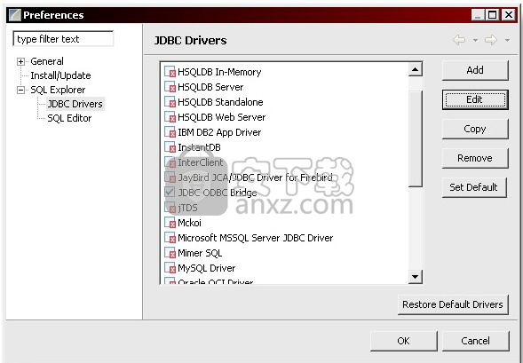Cancel the Preferences dialog
The image size is (523, 363).
[x=475, y=341]
